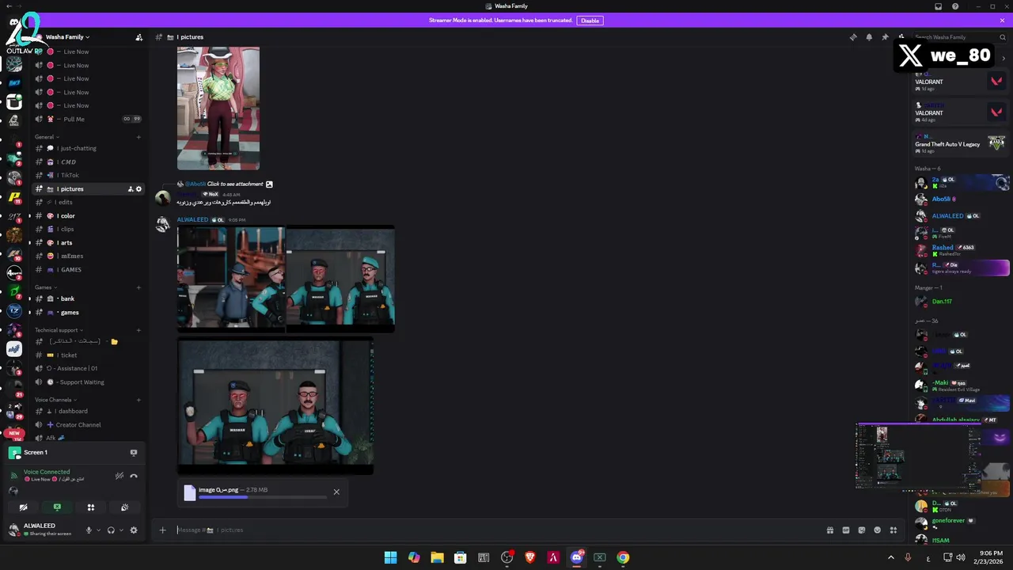Edit pictures channel settings gear
Screen dimensions: 1013x570
[139, 189]
